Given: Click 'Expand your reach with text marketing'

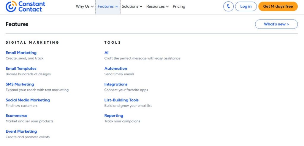Looking at the screenshot, I should (37, 90).
